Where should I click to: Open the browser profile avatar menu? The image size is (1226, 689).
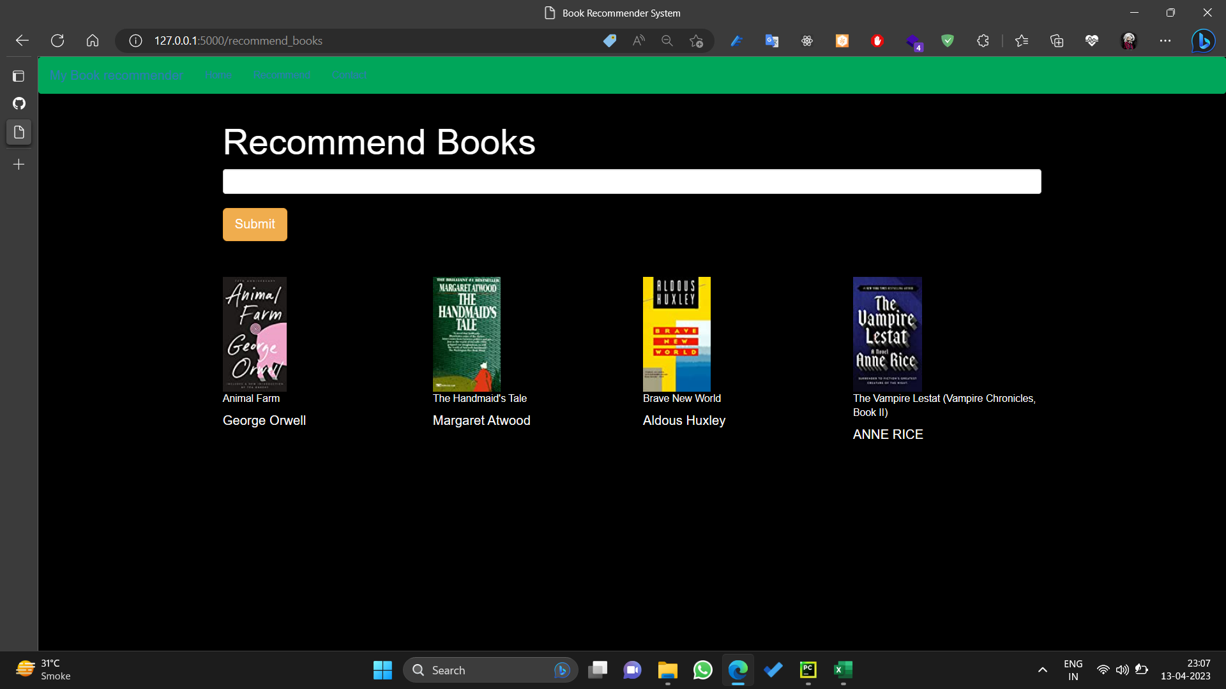(1129, 40)
